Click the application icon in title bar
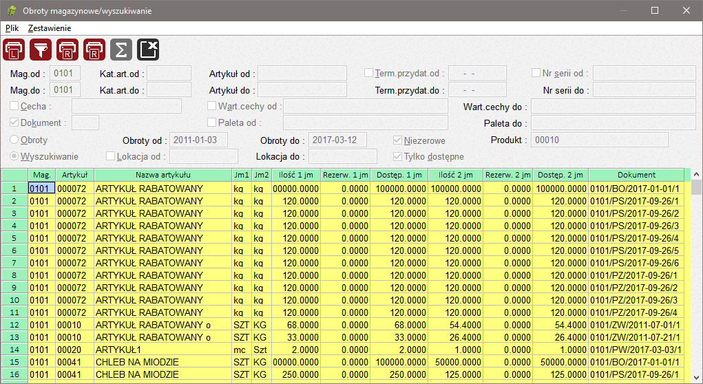This screenshot has width=703, height=384. coord(11,11)
